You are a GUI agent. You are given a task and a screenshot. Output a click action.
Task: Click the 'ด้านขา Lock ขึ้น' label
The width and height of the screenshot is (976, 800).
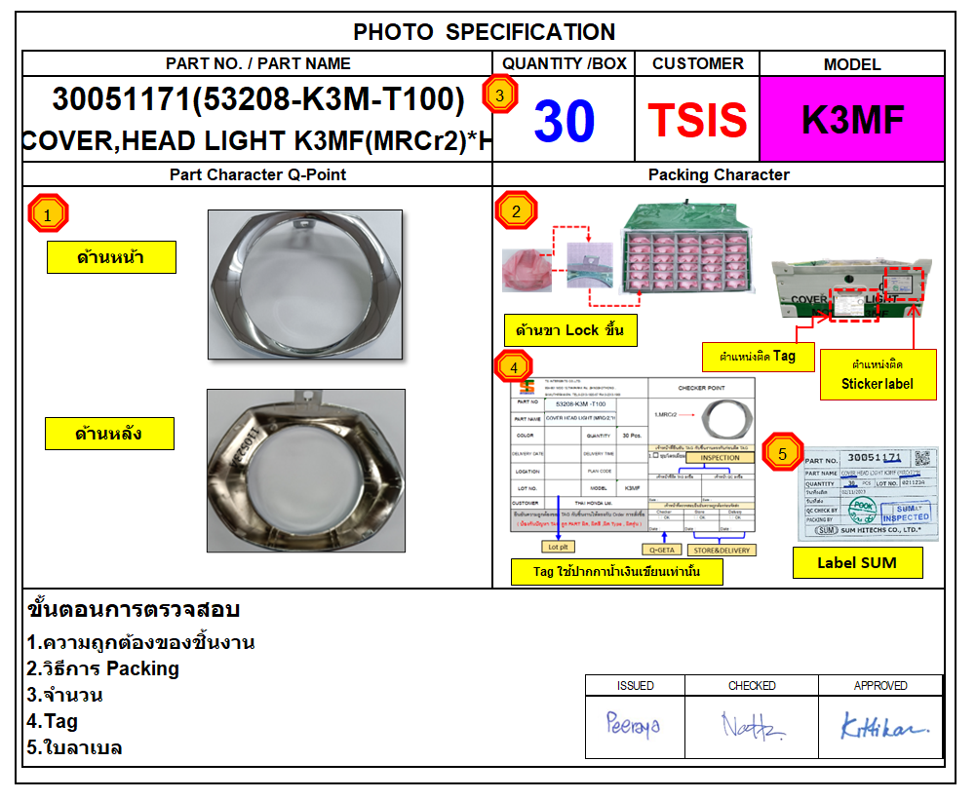click(x=570, y=330)
